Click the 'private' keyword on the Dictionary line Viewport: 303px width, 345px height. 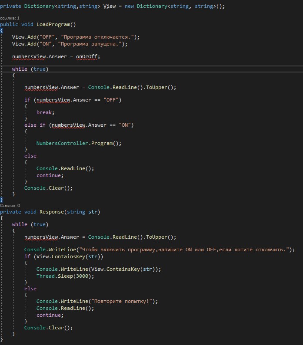point(10,6)
